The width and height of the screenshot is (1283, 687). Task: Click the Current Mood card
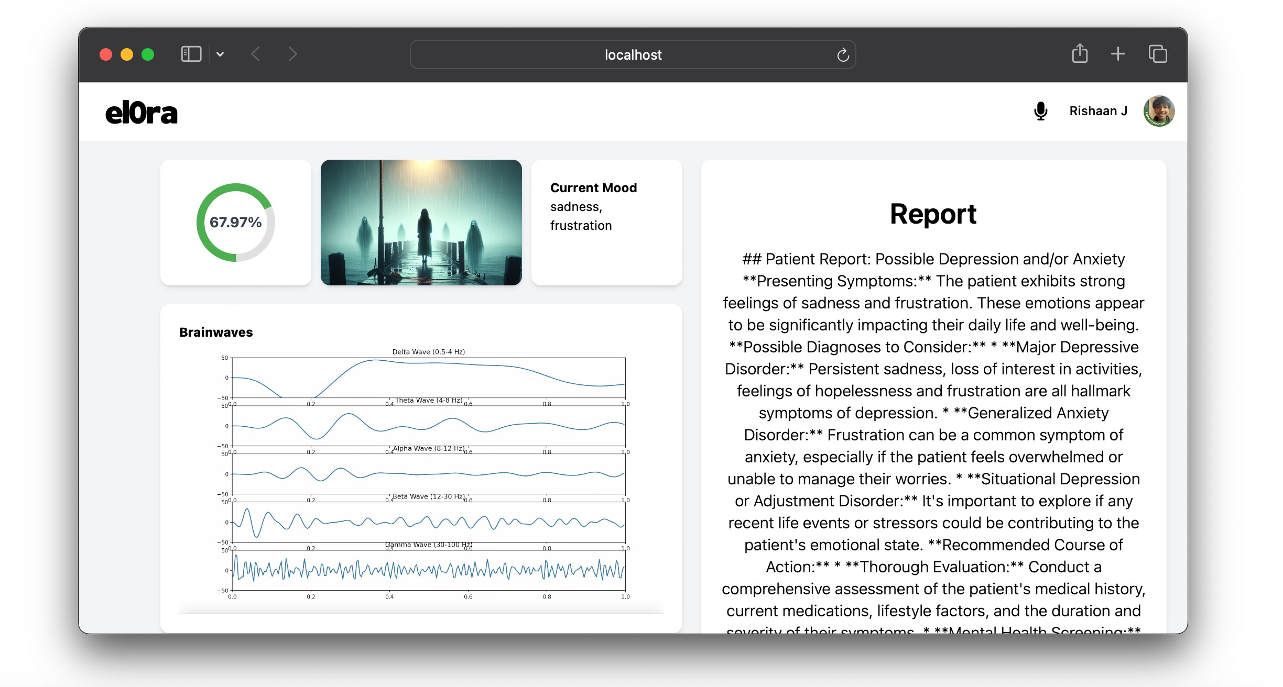606,223
